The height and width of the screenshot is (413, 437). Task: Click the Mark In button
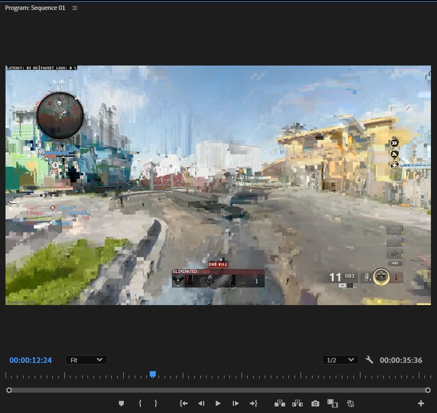140,403
